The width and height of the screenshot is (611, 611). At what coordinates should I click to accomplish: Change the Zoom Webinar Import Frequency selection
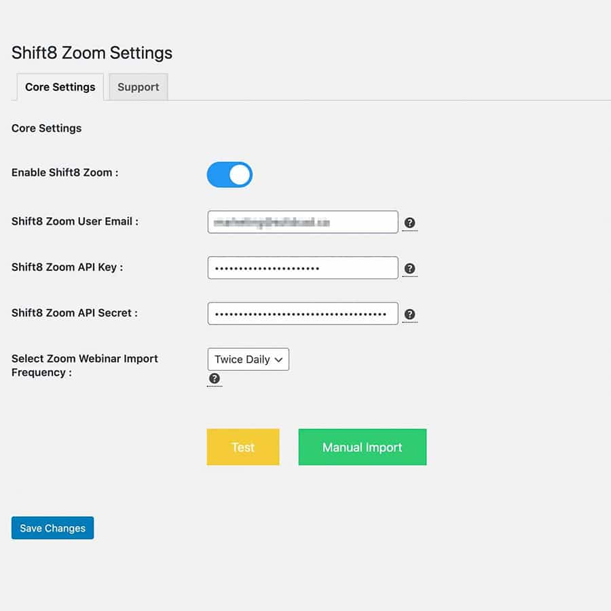click(248, 359)
